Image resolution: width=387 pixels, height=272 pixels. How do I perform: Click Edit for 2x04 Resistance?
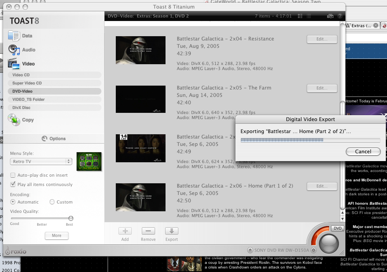[322, 39]
